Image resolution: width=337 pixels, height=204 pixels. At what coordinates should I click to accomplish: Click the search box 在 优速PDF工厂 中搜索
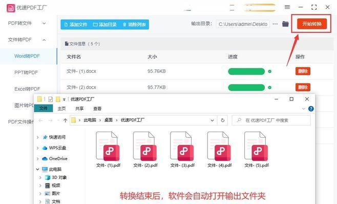click(271, 120)
